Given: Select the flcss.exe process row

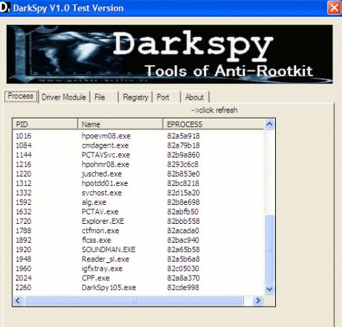Looking at the screenshot, I should 138,240.
